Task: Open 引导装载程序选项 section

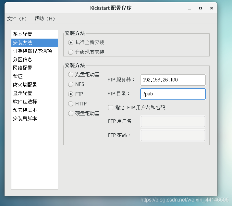Action: coord(34,51)
